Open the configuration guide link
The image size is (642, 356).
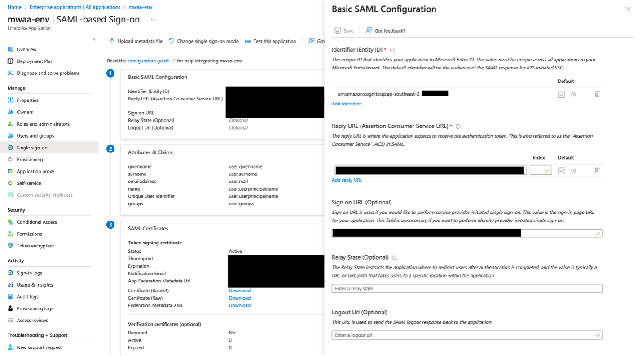pyautogui.click(x=151, y=61)
